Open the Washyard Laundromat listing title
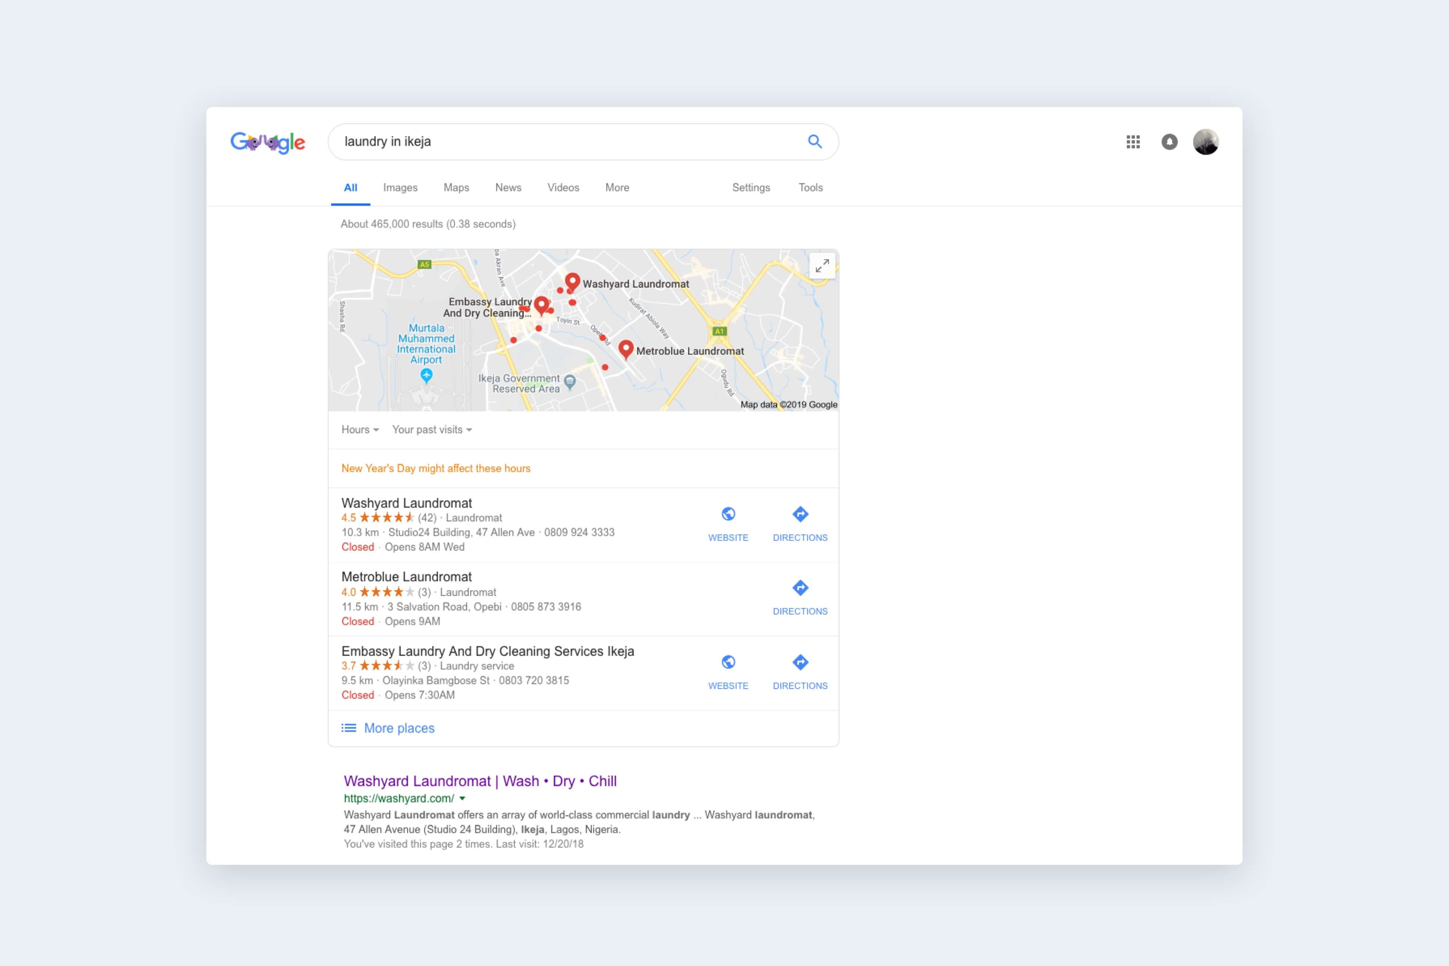The image size is (1449, 966). 407,503
